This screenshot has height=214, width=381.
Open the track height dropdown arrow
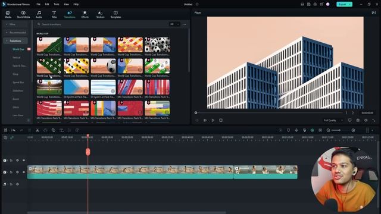click(x=372, y=130)
